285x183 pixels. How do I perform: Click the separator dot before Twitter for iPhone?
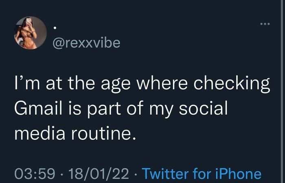[x=136, y=174]
